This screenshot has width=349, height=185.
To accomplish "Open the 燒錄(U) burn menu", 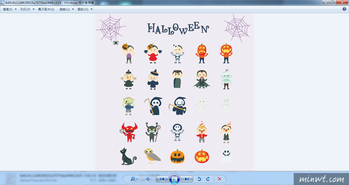I will coord(66,9).
